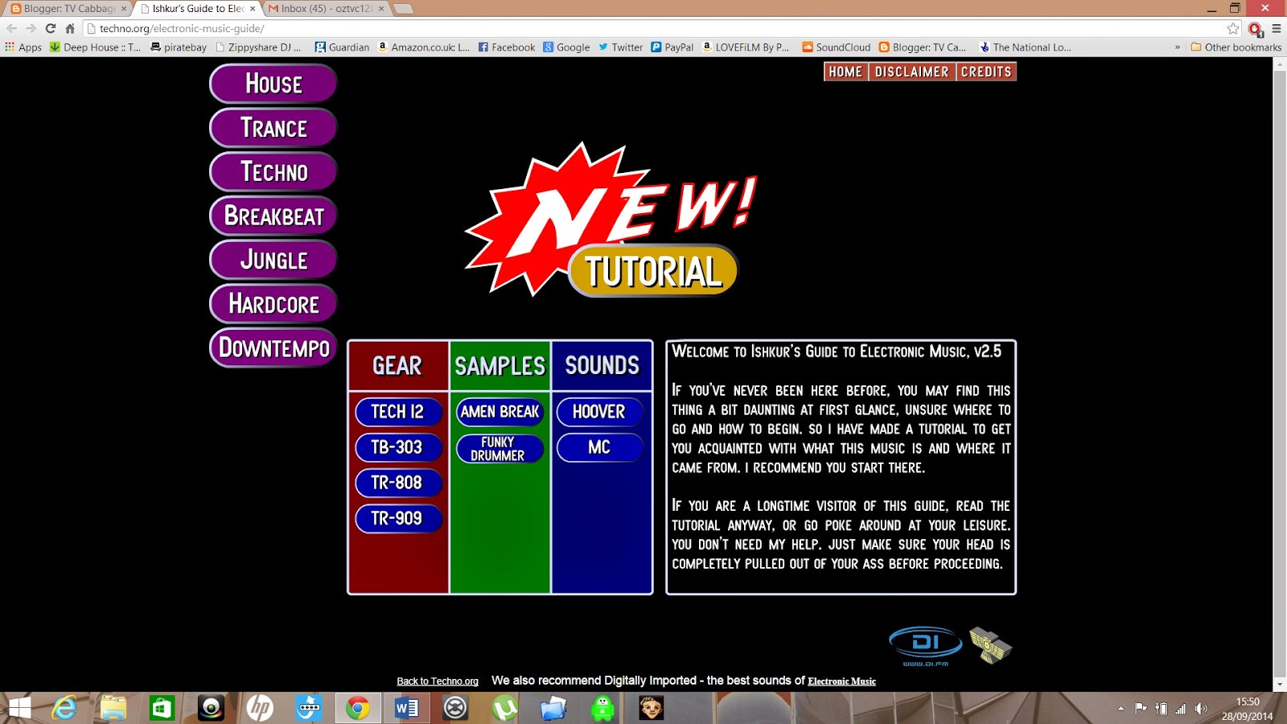Play the Hoover sound
The height and width of the screenshot is (724, 1287).
[600, 412]
